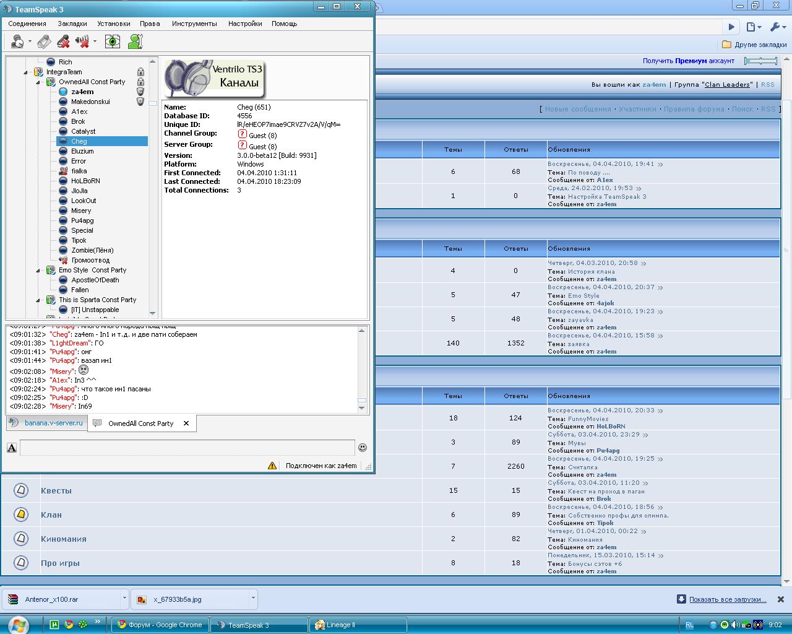The image size is (792, 634).
Task: Click the page width slider near Premium link
Action: pos(760,61)
